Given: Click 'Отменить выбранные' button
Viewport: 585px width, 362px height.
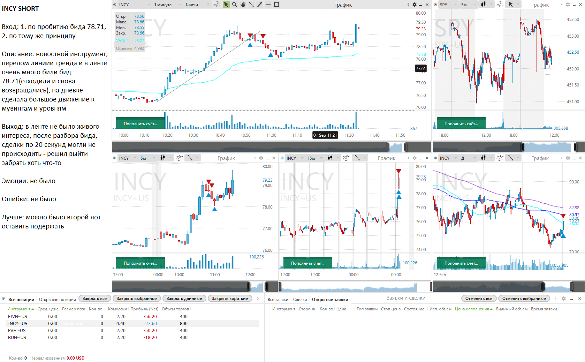Looking at the screenshot, I should 524,299.
